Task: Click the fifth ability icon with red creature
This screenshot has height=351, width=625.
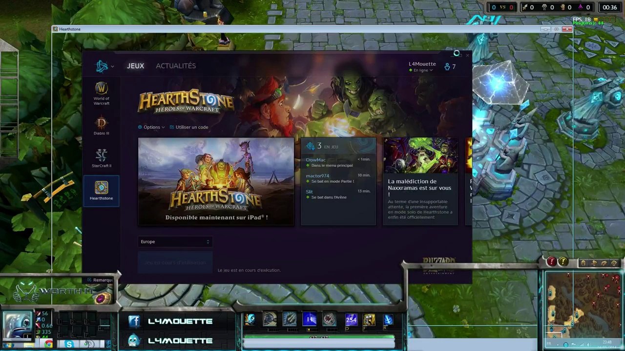Action: [x=330, y=319]
